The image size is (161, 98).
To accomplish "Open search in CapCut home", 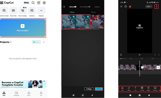I will [x=33, y=3].
